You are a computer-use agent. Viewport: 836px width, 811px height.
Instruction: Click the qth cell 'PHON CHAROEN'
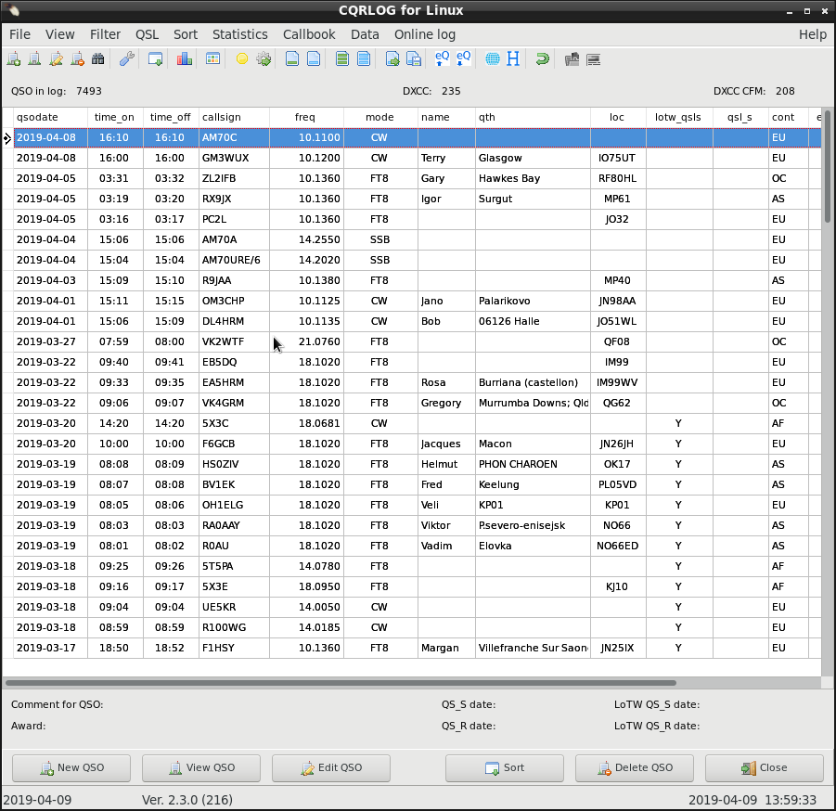point(534,464)
